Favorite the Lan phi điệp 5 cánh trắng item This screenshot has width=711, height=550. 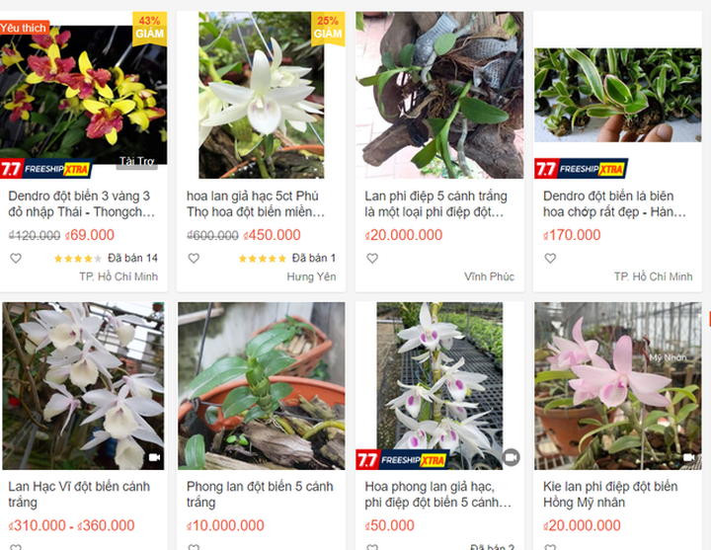[x=372, y=259]
